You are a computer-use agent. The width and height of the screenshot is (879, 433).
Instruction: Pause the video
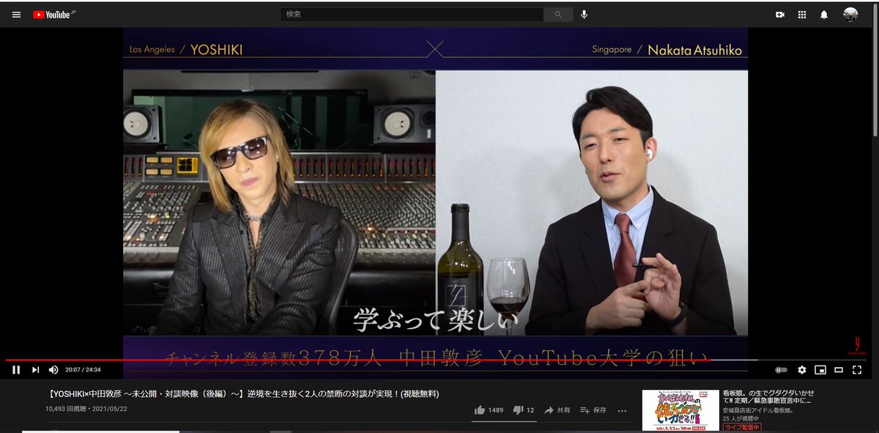point(16,370)
